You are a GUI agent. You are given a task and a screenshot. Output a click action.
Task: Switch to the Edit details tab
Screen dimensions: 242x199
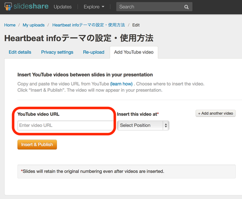[20, 52]
